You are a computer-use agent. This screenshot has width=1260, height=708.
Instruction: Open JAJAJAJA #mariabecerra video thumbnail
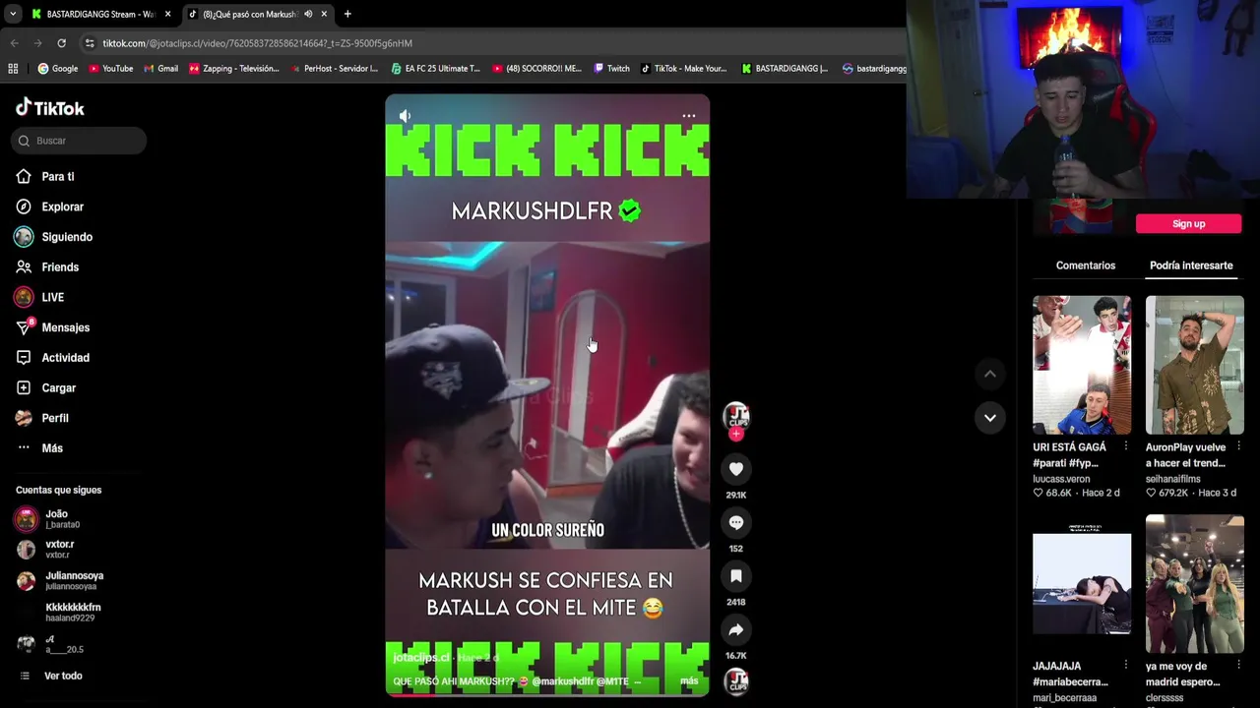coord(1082,584)
